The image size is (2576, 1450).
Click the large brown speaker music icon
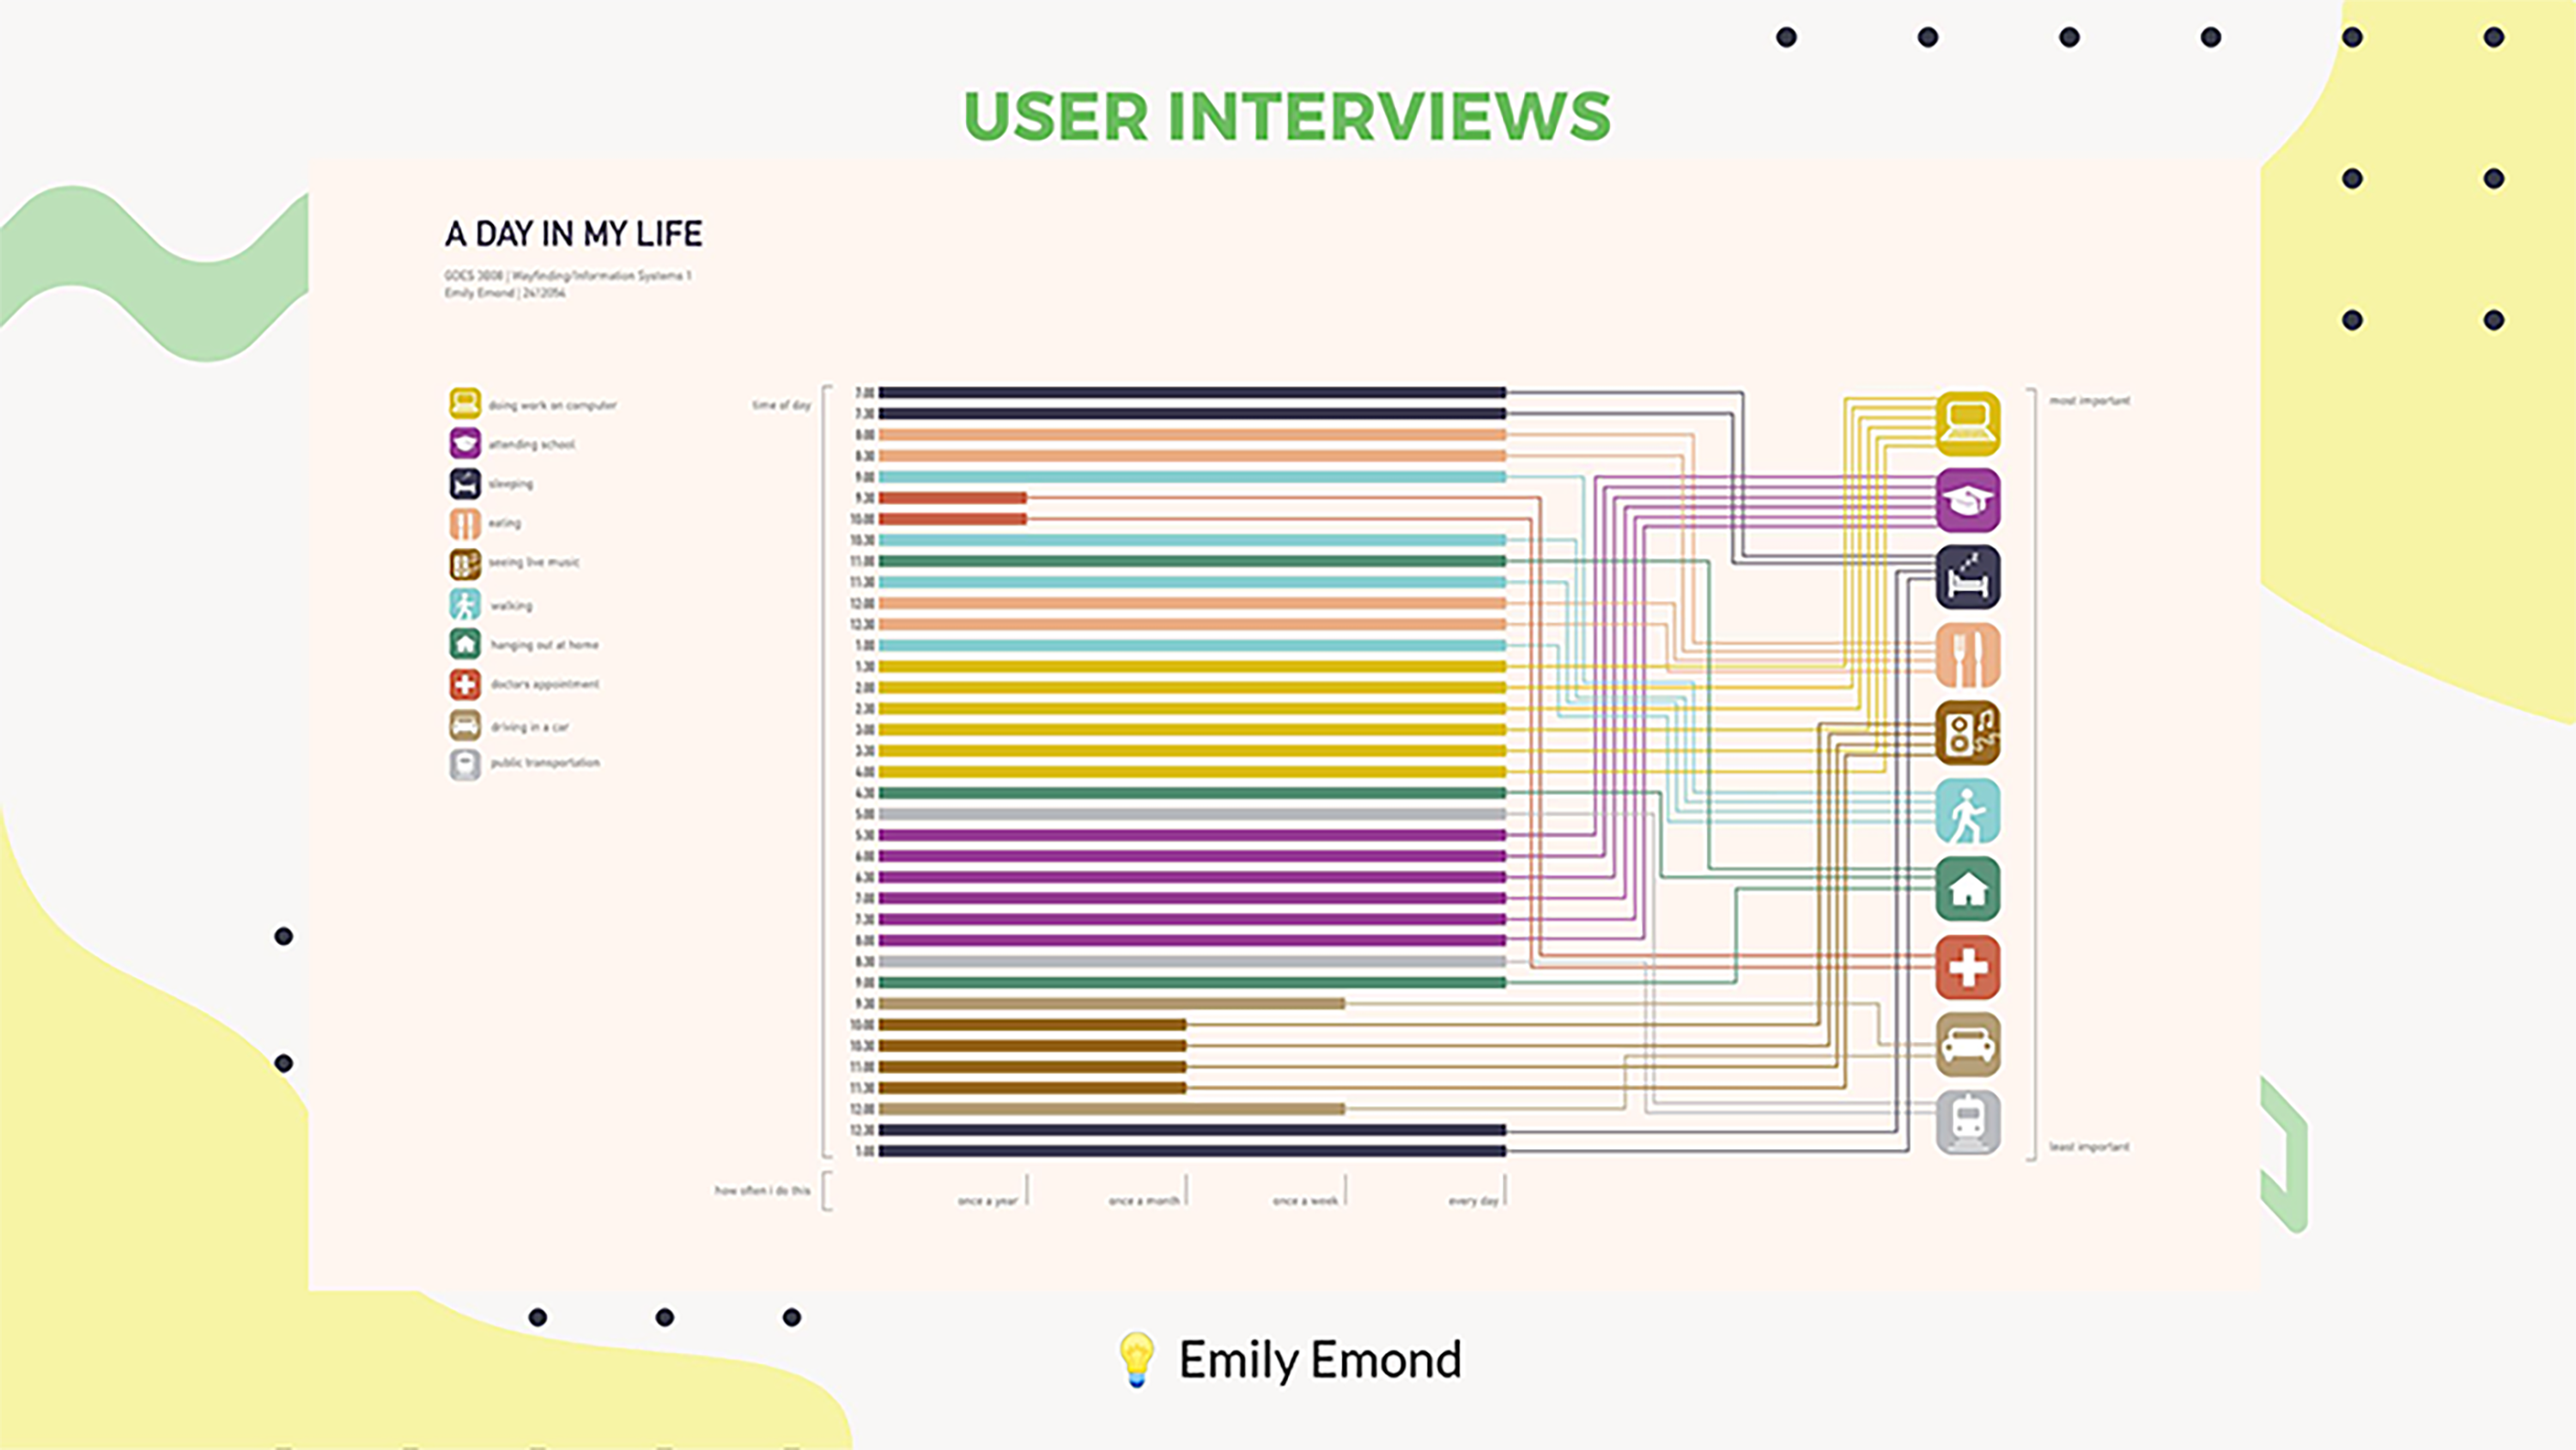click(x=1967, y=733)
